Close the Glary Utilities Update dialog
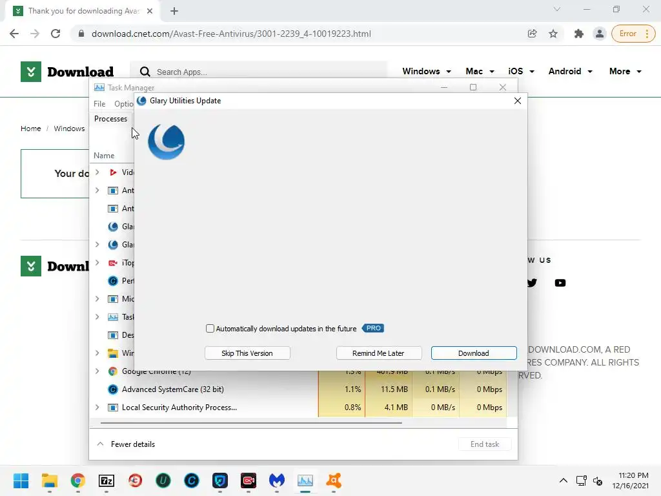The height and width of the screenshot is (496, 661). tap(517, 101)
